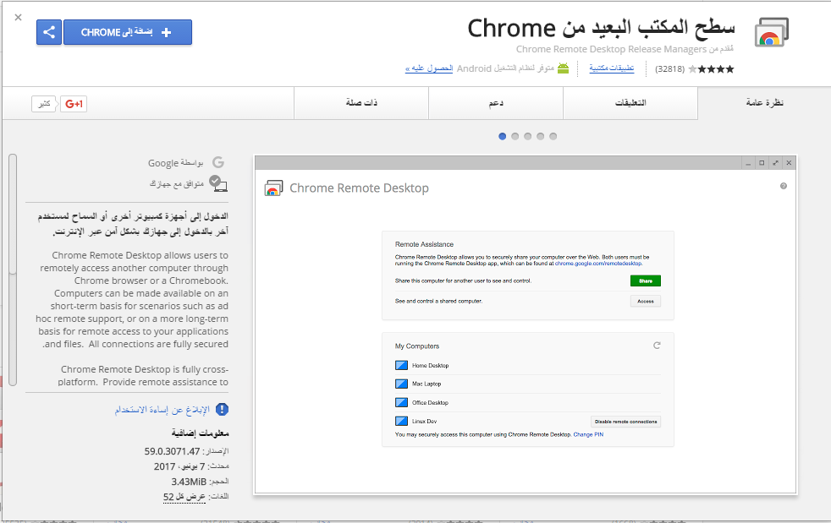Select the fourth screenshot carousel dot
The width and height of the screenshot is (831, 523).
[x=541, y=136]
